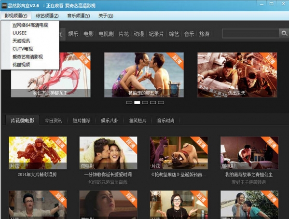Open the 电视剧 category
The height and width of the screenshot is (219, 289).
click(106, 34)
